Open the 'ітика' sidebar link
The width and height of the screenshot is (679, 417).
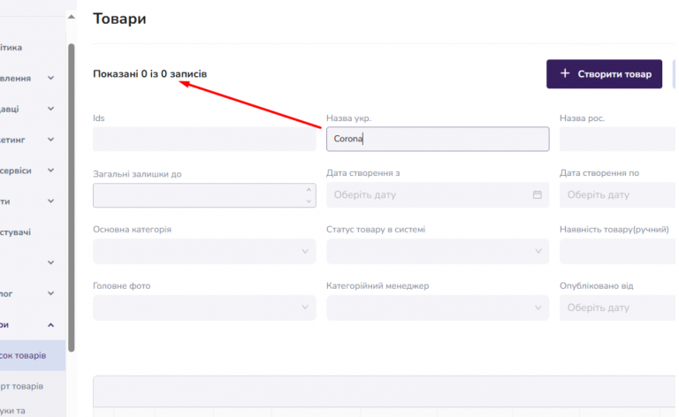pyautogui.click(x=11, y=48)
